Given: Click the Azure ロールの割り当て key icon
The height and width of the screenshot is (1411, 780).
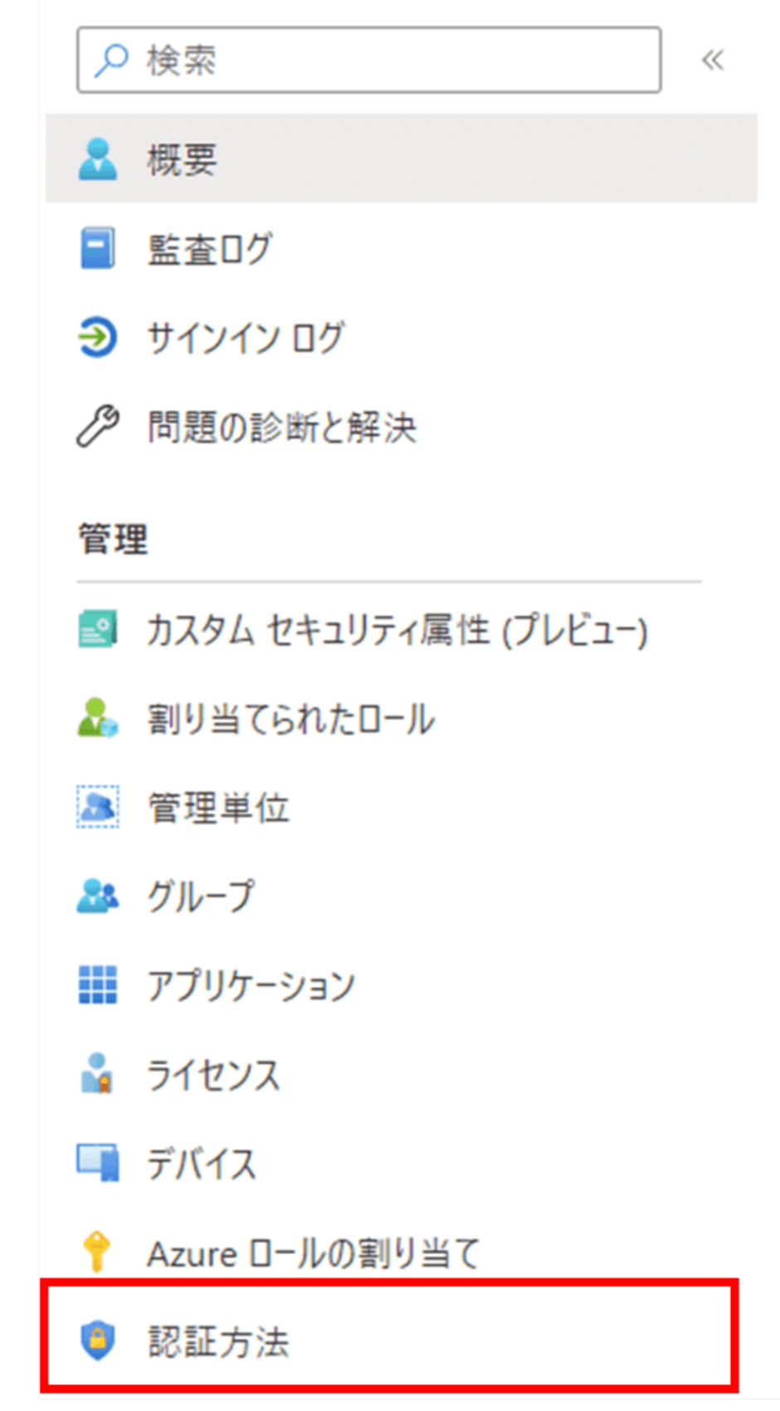Looking at the screenshot, I should click(97, 1252).
